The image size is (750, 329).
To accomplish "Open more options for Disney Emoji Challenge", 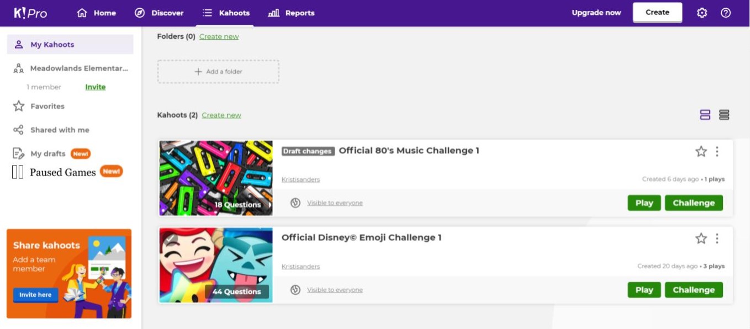I will (717, 238).
